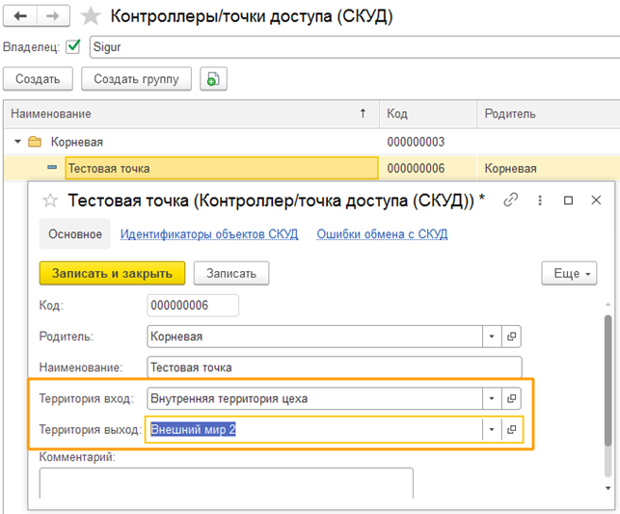Switch to Ошибки обмена с СКУД tab
This screenshot has width=620, height=514.
[382, 233]
